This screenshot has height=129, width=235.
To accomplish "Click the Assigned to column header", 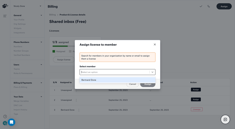I will 66,82.
